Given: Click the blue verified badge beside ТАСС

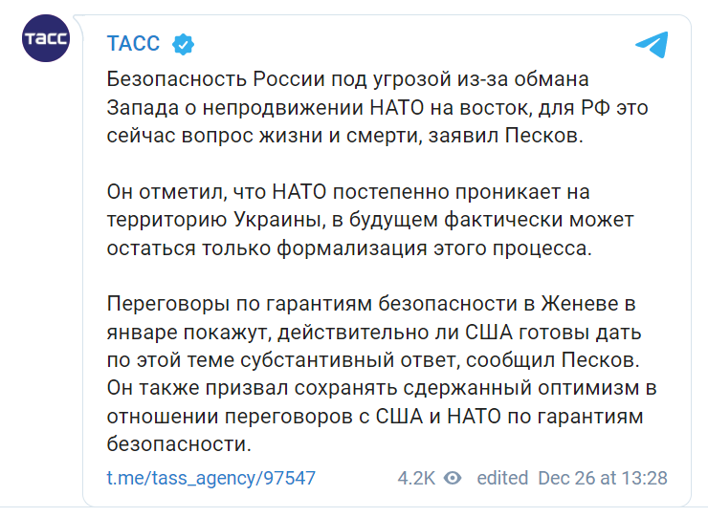Looking at the screenshot, I should point(183,44).
